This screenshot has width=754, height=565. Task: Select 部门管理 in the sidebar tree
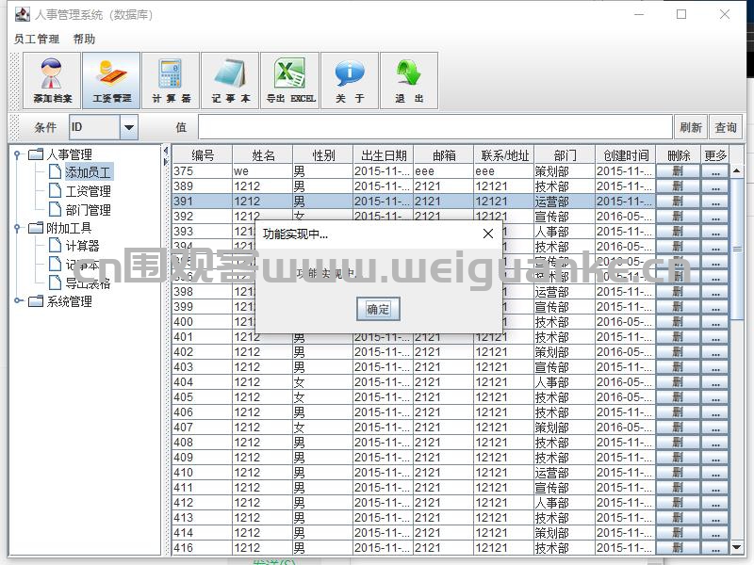(88, 210)
